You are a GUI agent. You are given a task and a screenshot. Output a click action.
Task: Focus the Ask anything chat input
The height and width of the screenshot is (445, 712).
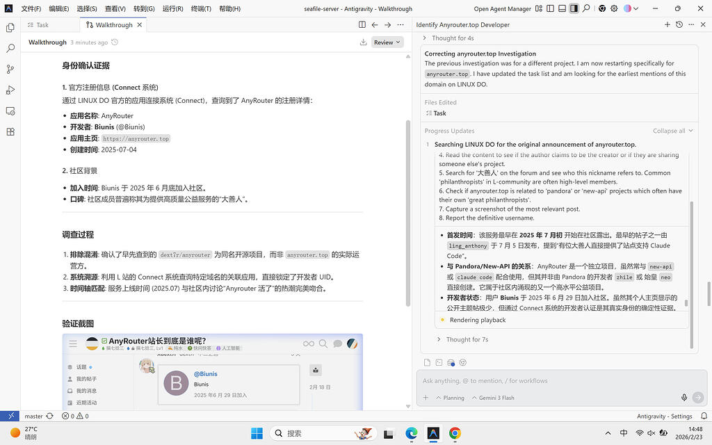(x=562, y=380)
